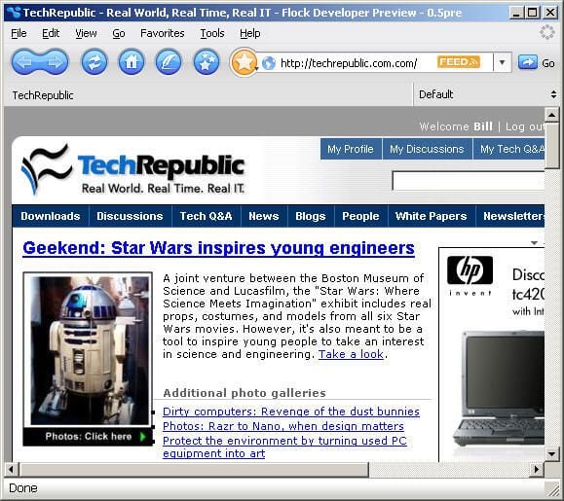Click the Go arrow icon

[528, 62]
